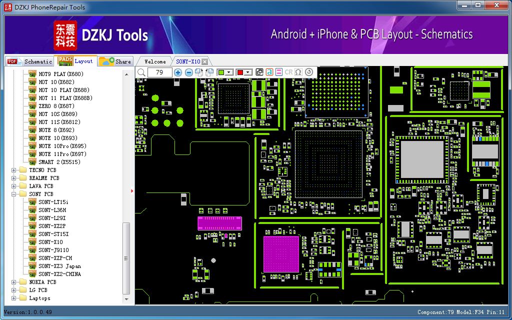The image size is (512, 320).
Task: Open SONY-ST15I layout
Action: point(53,234)
